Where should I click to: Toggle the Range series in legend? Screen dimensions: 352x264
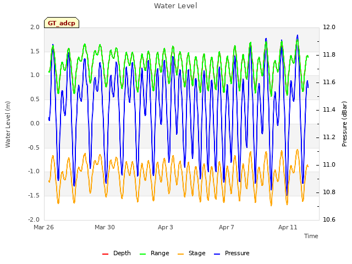click(154, 253)
